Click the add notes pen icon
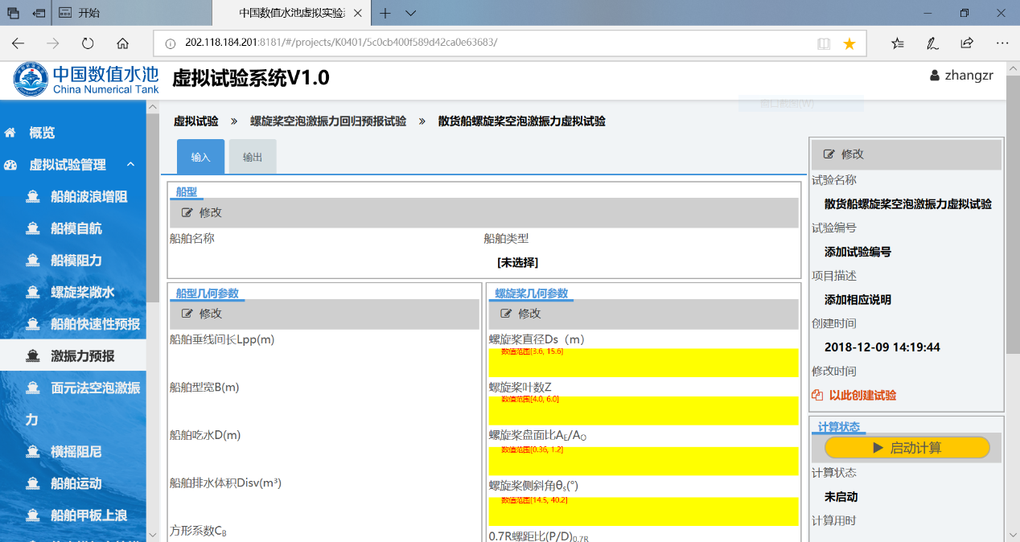 click(932, 43)
